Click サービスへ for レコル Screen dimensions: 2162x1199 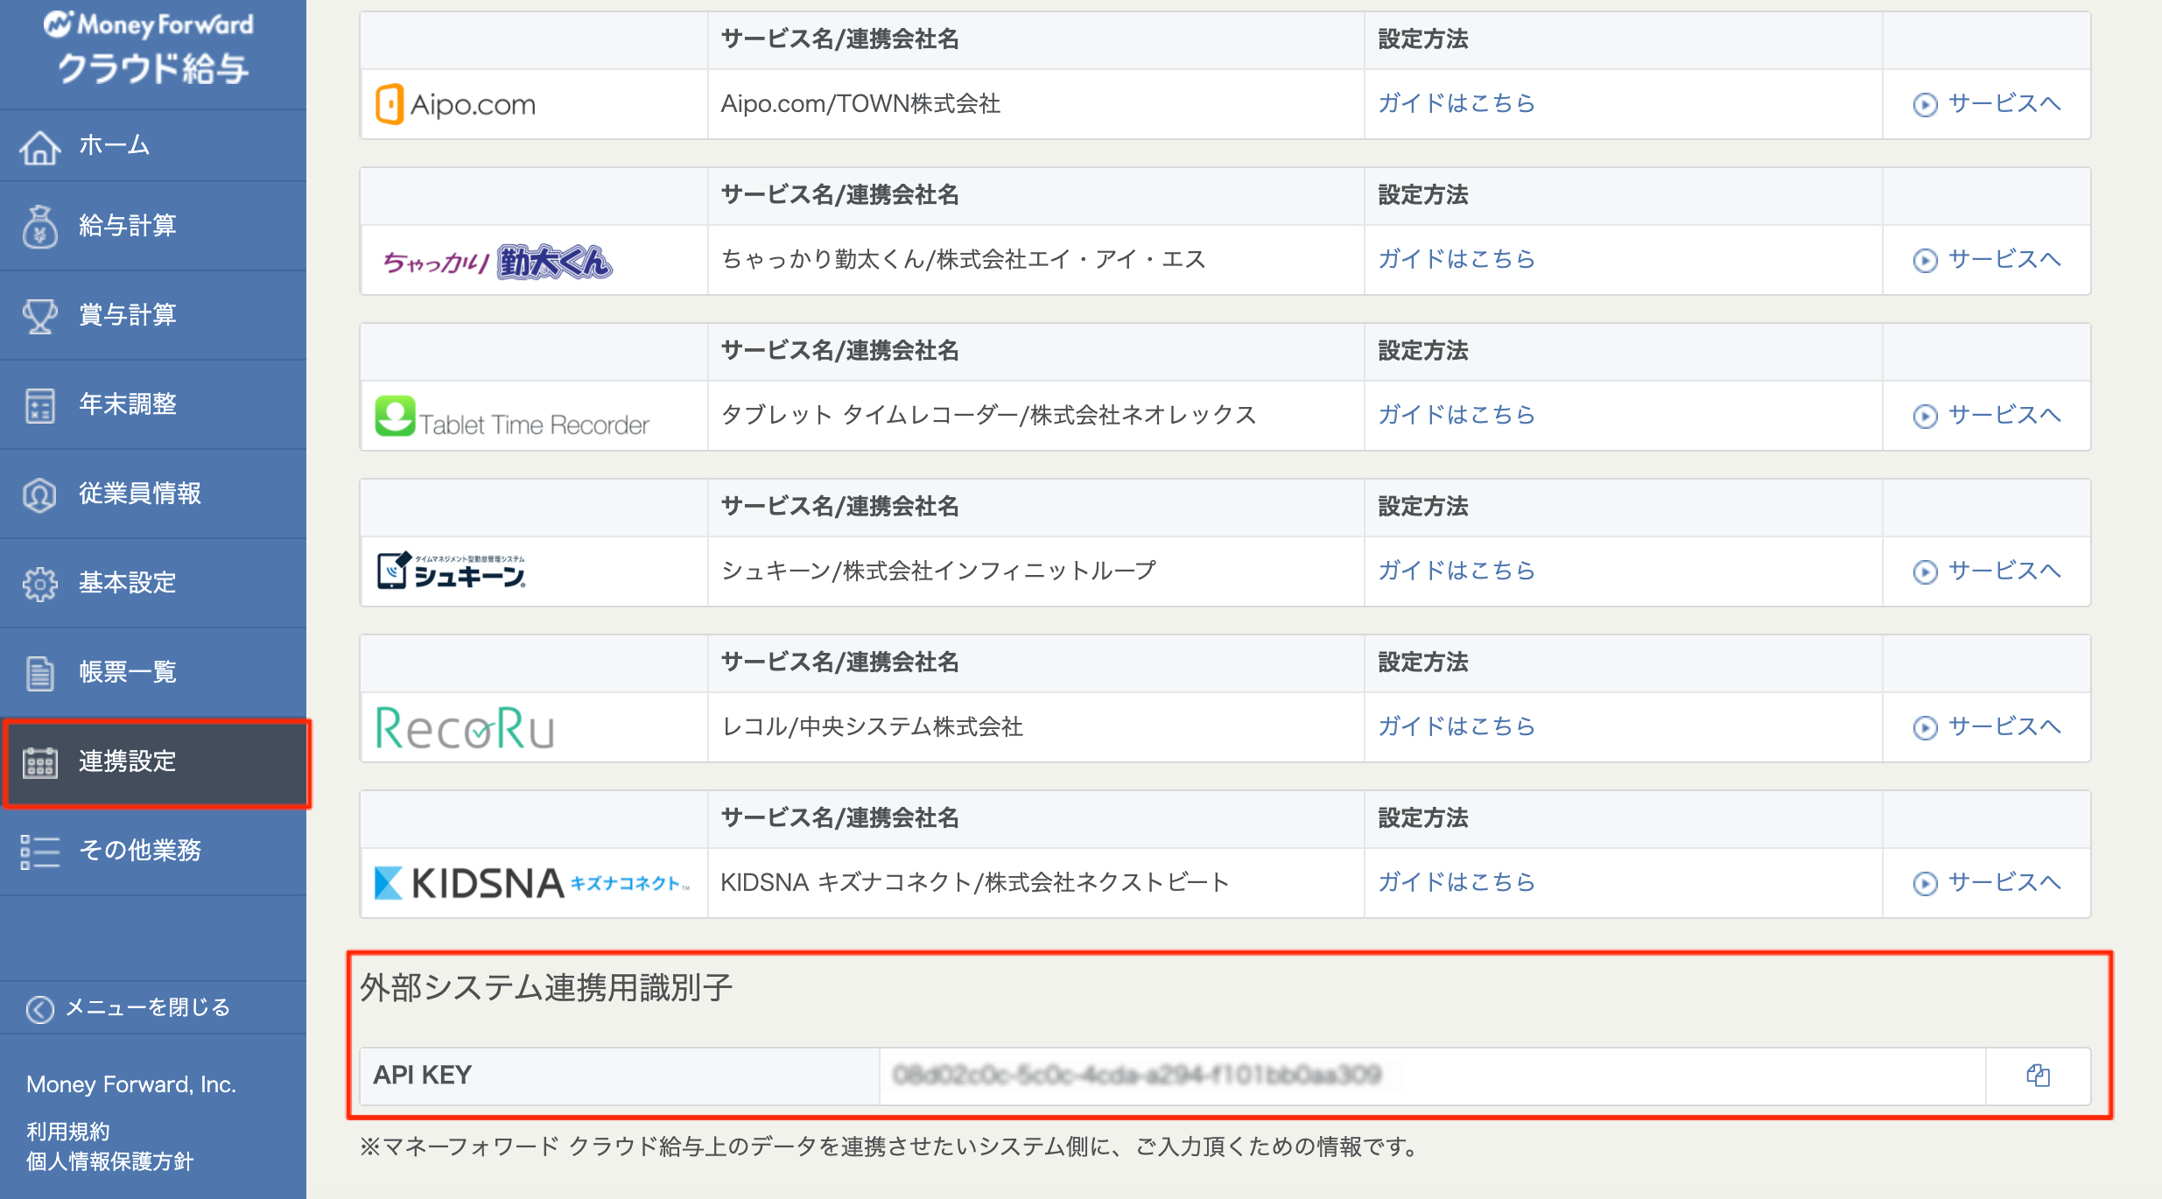[2003, 727]
